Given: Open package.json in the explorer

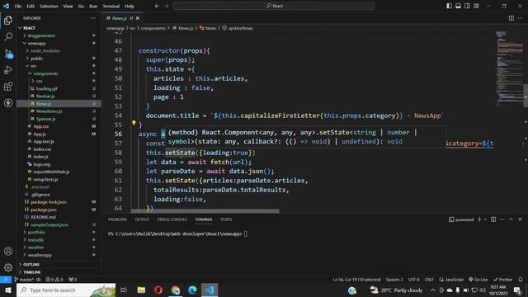Looking at the screenshot, I should click(59, 210).
